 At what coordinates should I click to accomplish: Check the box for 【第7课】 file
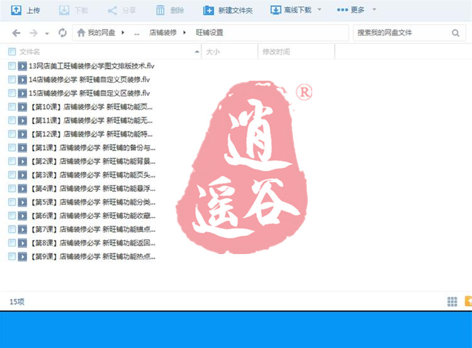tap(12, 229)
